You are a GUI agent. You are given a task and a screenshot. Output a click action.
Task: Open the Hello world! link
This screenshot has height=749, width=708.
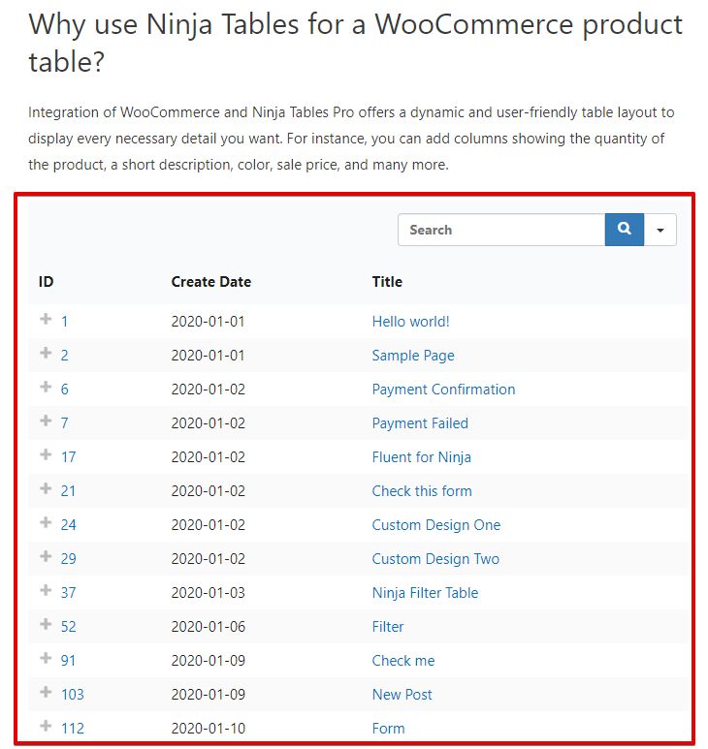(x=410, y=322)
